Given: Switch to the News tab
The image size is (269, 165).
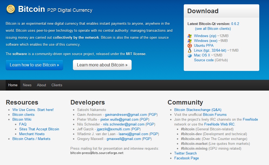Looking at the screenshot, I should tap(27, 85).
